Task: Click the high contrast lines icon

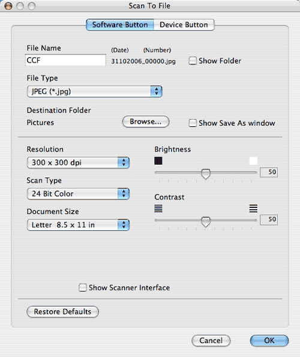Action: [253, 209]
